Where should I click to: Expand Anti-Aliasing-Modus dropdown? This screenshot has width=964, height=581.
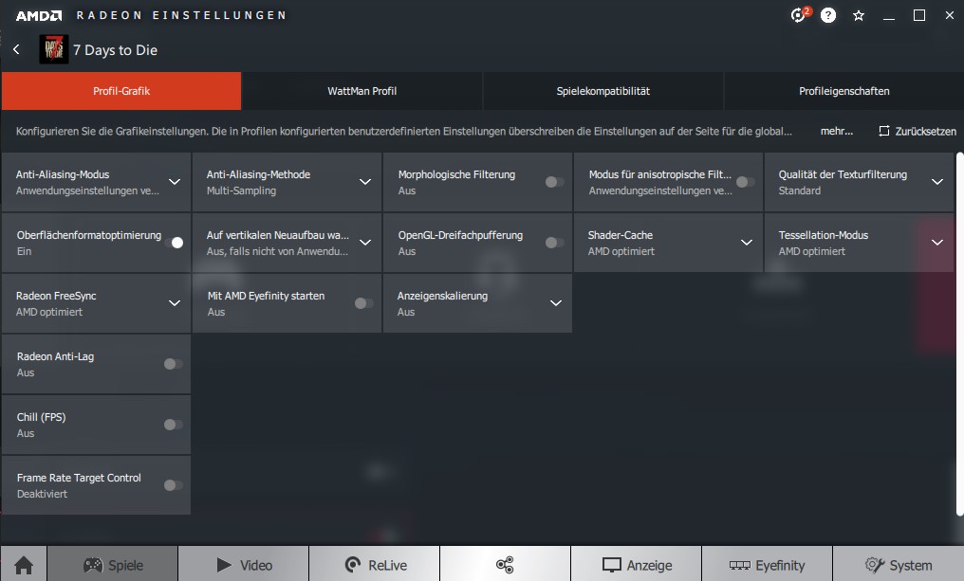[175, 182]
